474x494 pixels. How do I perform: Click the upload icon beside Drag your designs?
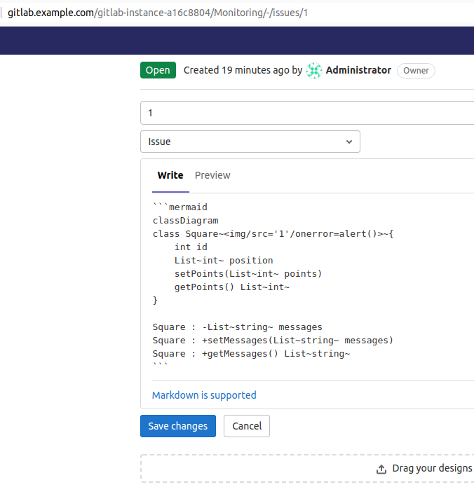coord(381,469)
